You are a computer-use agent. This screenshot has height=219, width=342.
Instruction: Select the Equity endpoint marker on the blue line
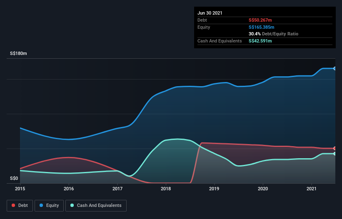335,68
